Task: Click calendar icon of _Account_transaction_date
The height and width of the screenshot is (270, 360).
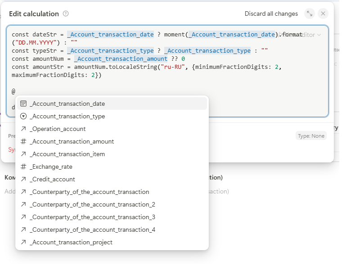Action: pos(23,103)
